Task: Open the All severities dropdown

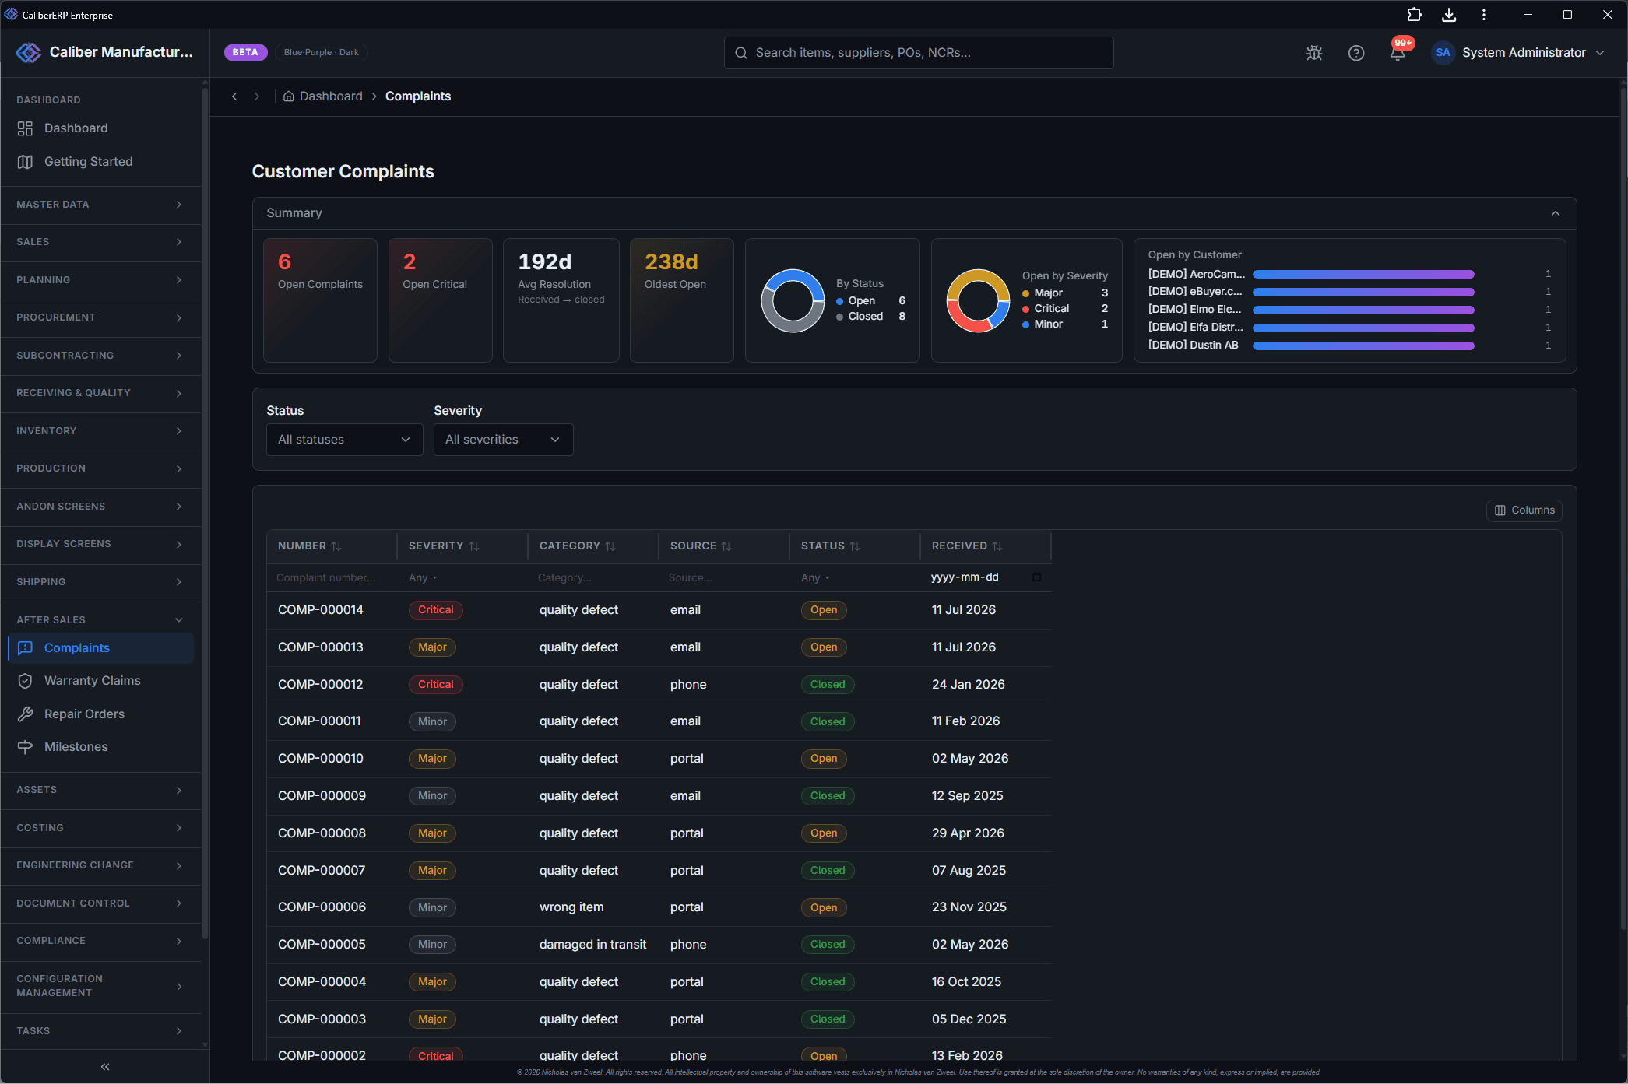Action: coord(503,440)
